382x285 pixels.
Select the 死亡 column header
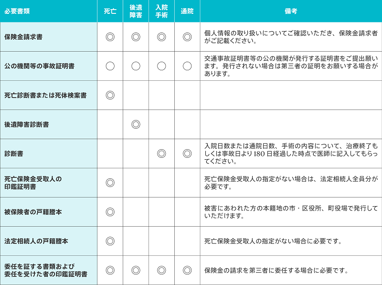(x=110, y=11)
